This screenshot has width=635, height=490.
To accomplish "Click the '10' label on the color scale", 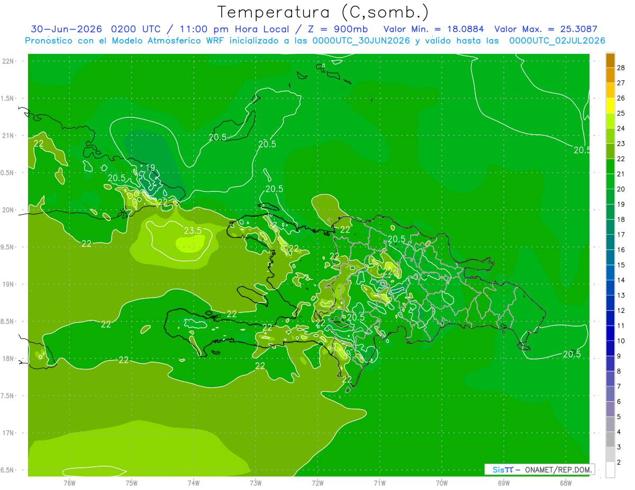I will (x=621, y=341).
